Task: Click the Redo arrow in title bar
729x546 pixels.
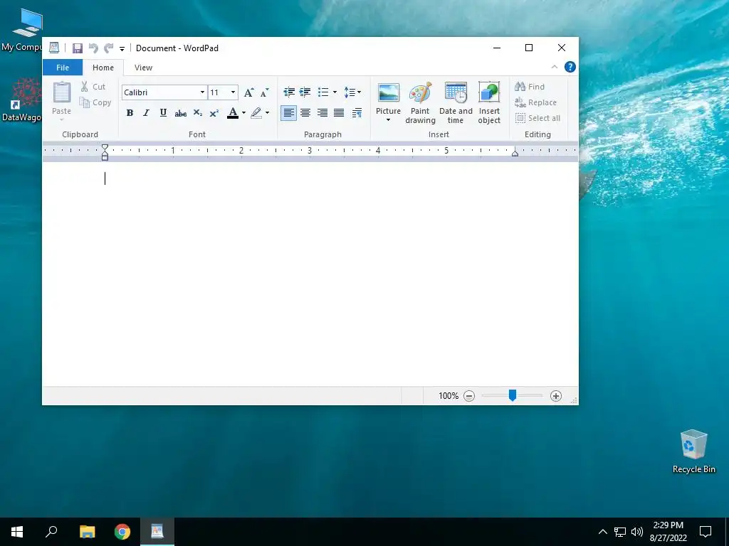Action: point(109,48)
